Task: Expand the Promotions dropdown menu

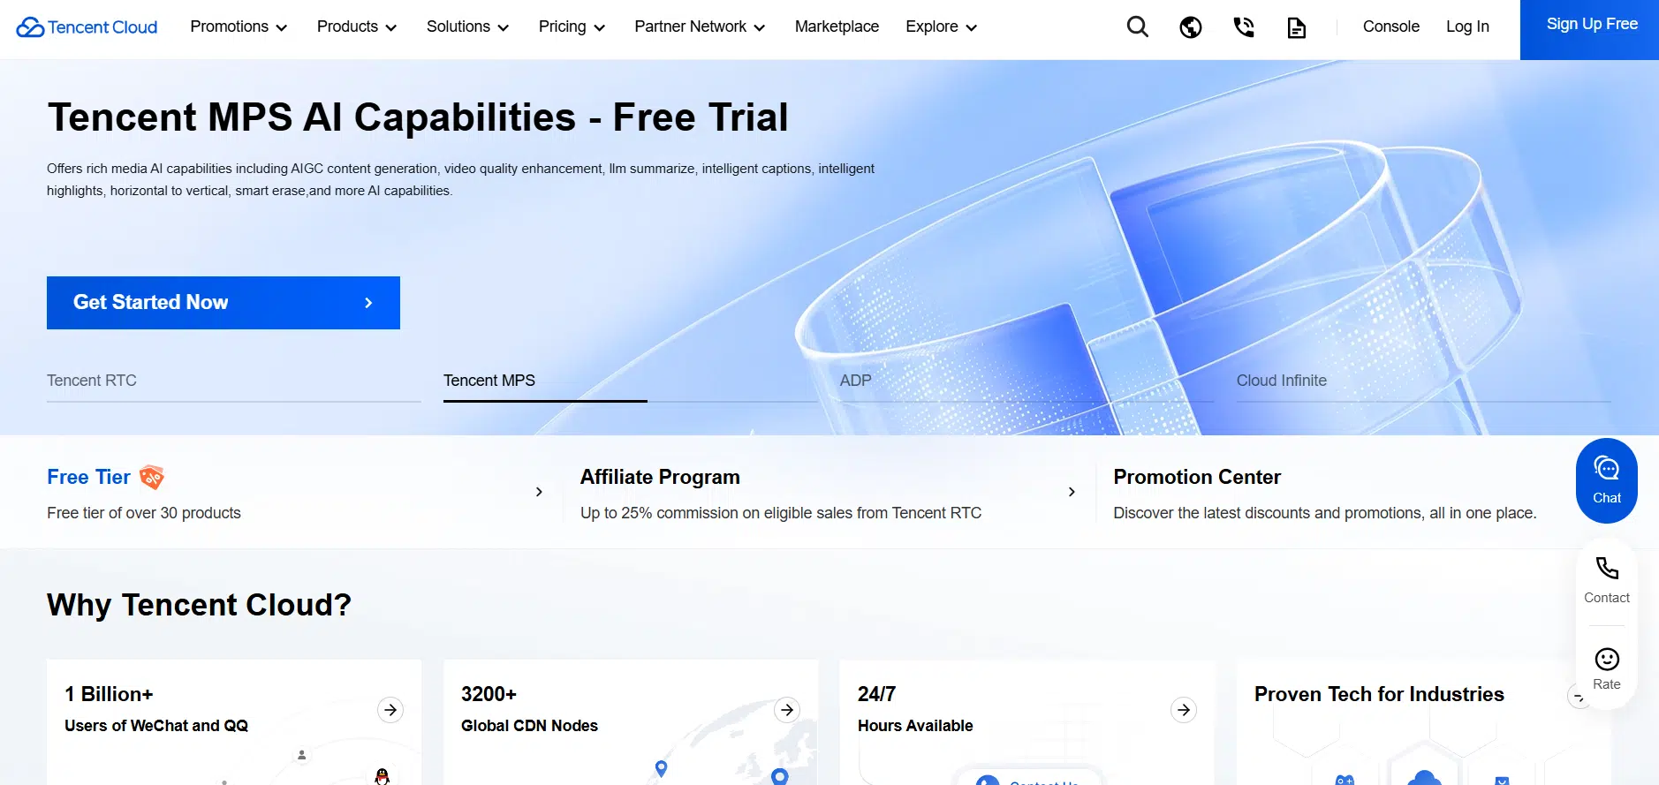Action: (x=239, y=26)
